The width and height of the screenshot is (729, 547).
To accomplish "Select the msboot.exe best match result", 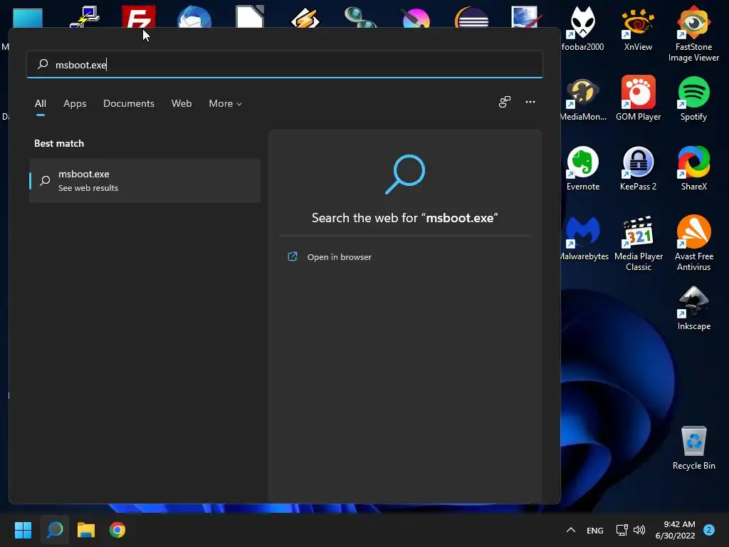I will 145,180.
